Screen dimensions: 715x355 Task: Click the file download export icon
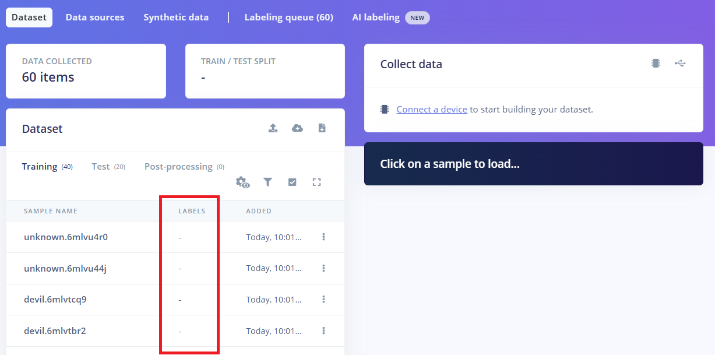[322, 128]
